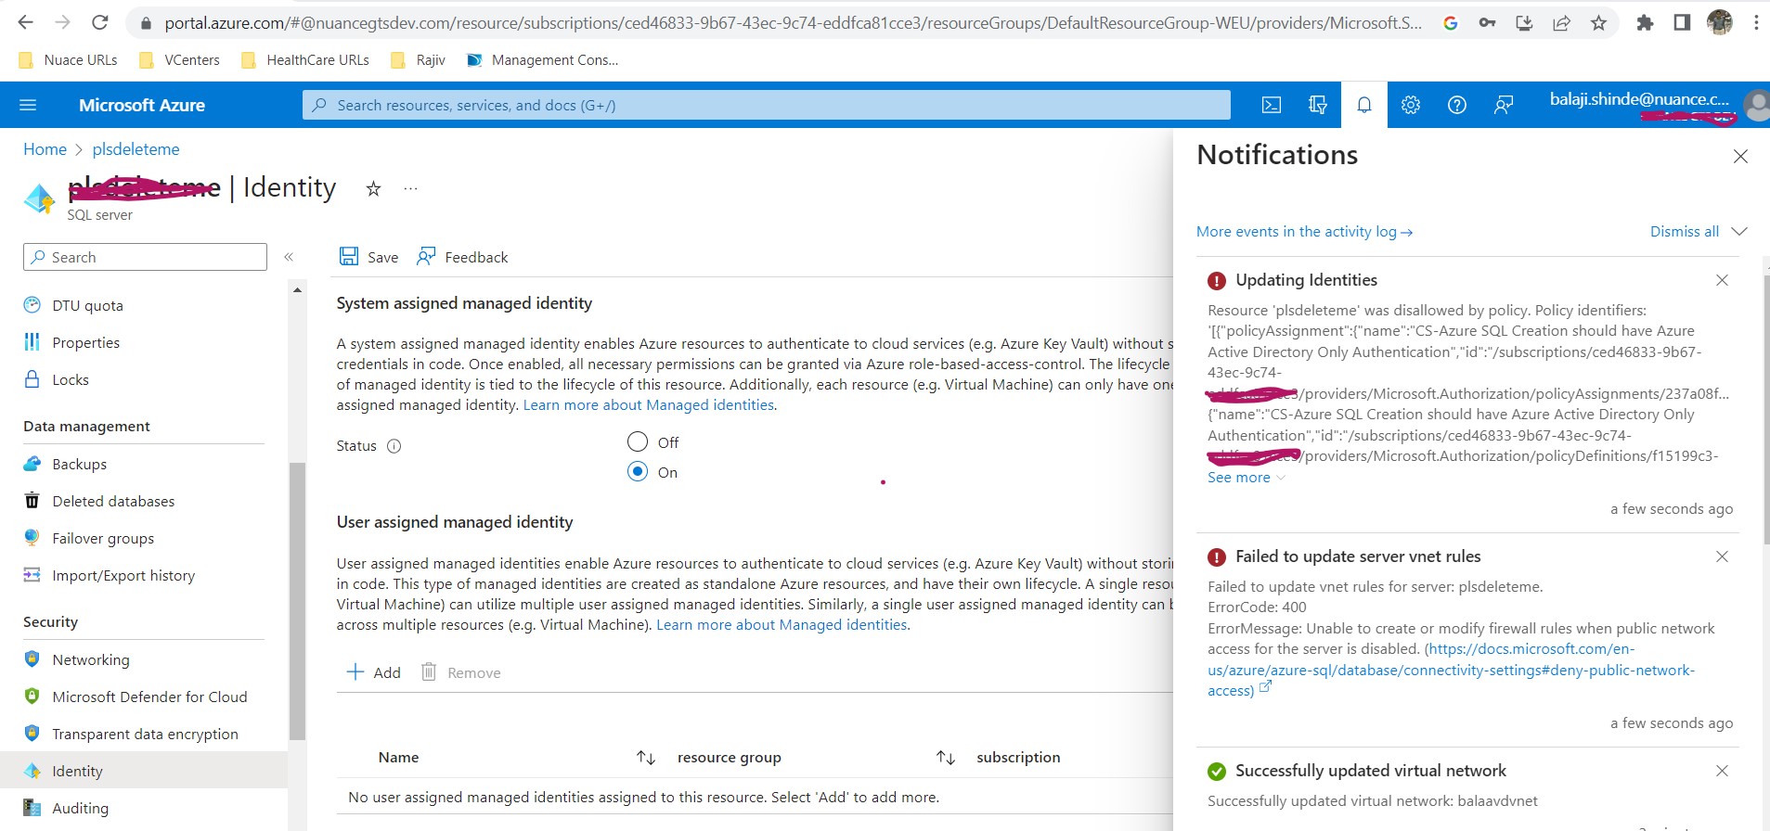Click the Remove trash button
Viewport: 1770px width, 831px height.
tap(460, 672)
